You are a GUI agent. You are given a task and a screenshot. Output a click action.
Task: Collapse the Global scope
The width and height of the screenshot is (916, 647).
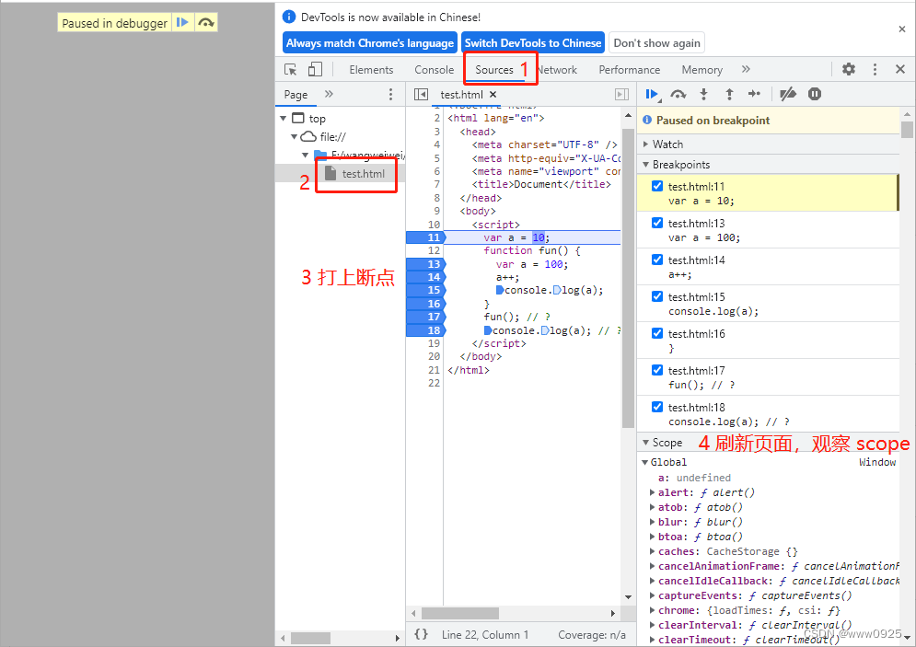(645, 463)
